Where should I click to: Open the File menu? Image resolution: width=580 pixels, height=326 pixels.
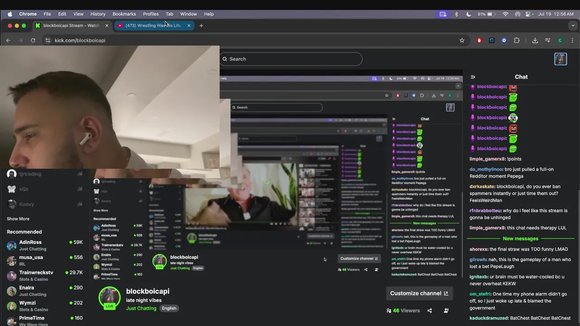[x=47, y=14]
